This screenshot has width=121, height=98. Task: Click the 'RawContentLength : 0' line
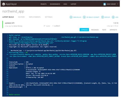(x=18, y=87)
